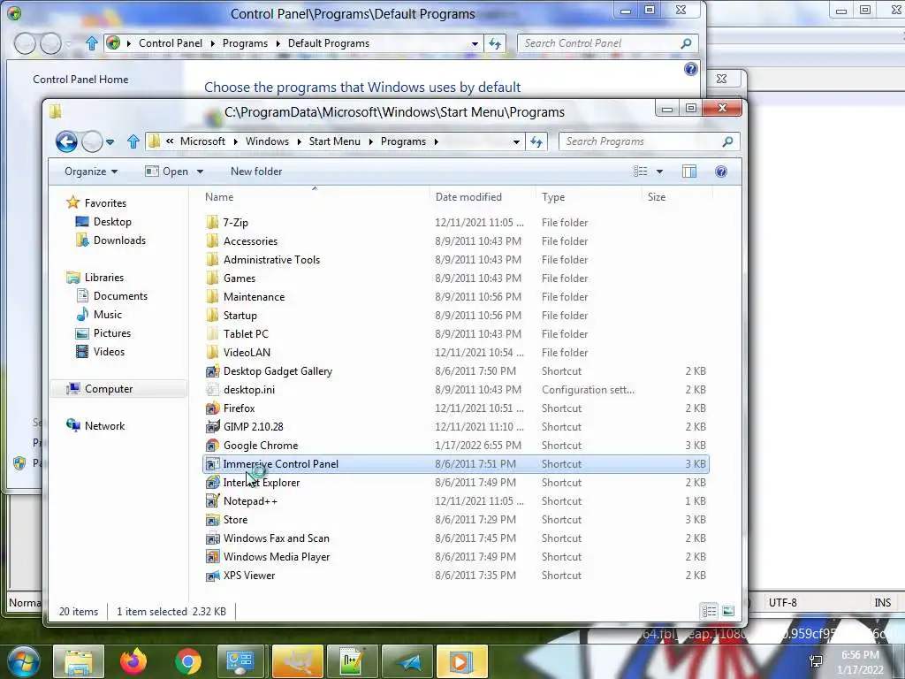Select Documents under Libraries
Image resolution: width=905 pixels, height=679 pixels.
[x=120, y=295]
